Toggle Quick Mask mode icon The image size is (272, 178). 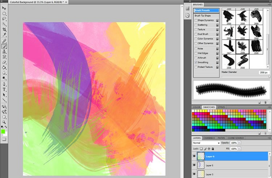[x=4, y=139]
